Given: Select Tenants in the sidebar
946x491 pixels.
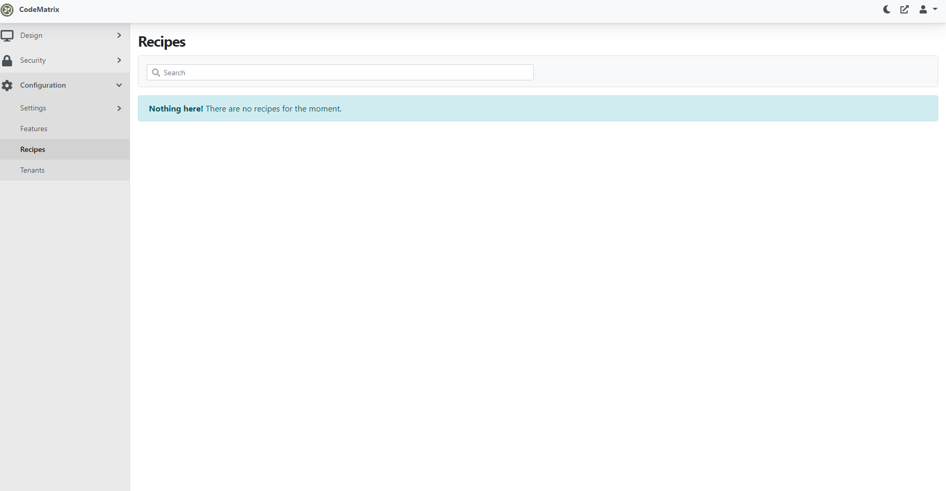Looking at the screenshot, I should (32, 170).
